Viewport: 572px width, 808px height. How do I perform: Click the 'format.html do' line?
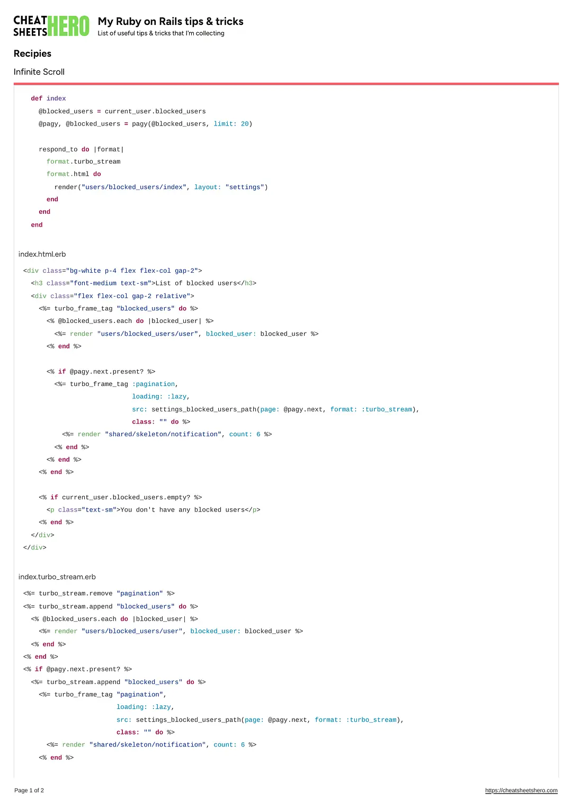click(x=74, y=174)
